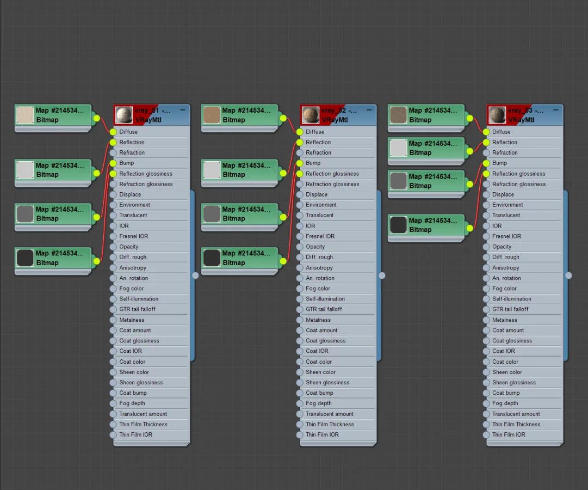This screenshot has height=490, width=588.
Task: Click the Refraction socket on vray_02
Action: click(300, 153)
